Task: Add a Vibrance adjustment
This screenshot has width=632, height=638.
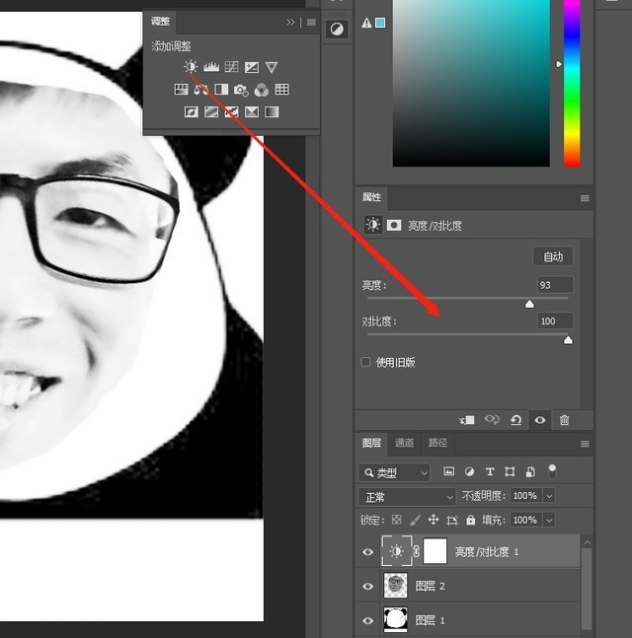Action: point(272,67)
